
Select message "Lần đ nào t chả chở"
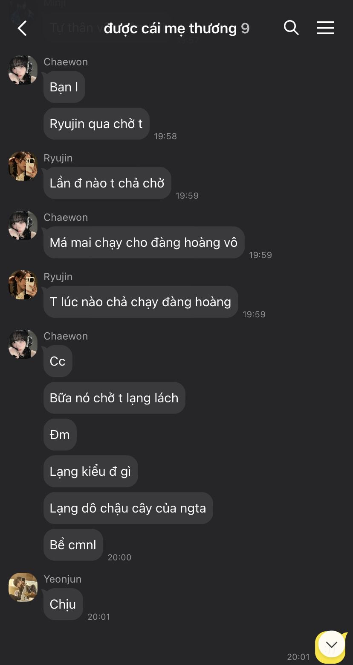tap(107, 183)
